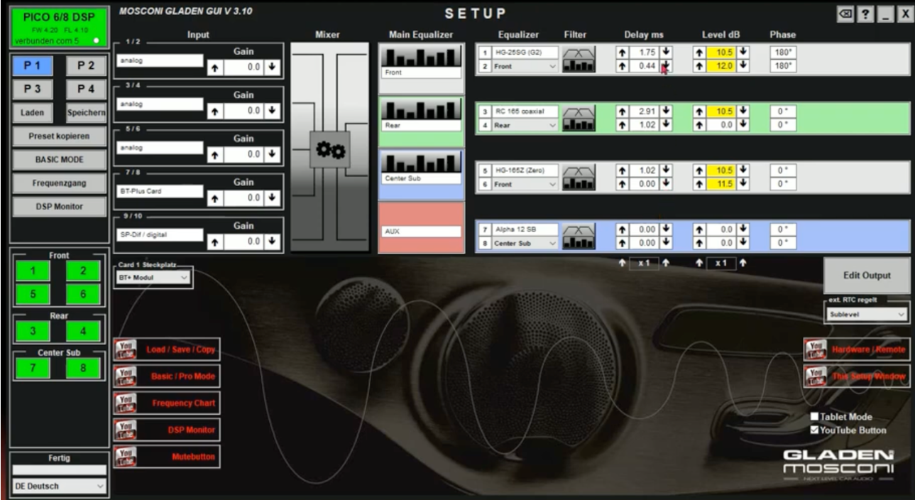
Task: Enable the Tablet Mode checkbox
Action: [x=815, y=417]
